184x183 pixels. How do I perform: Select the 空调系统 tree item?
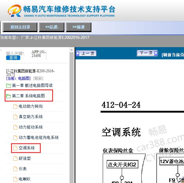(x=27, y=148)
